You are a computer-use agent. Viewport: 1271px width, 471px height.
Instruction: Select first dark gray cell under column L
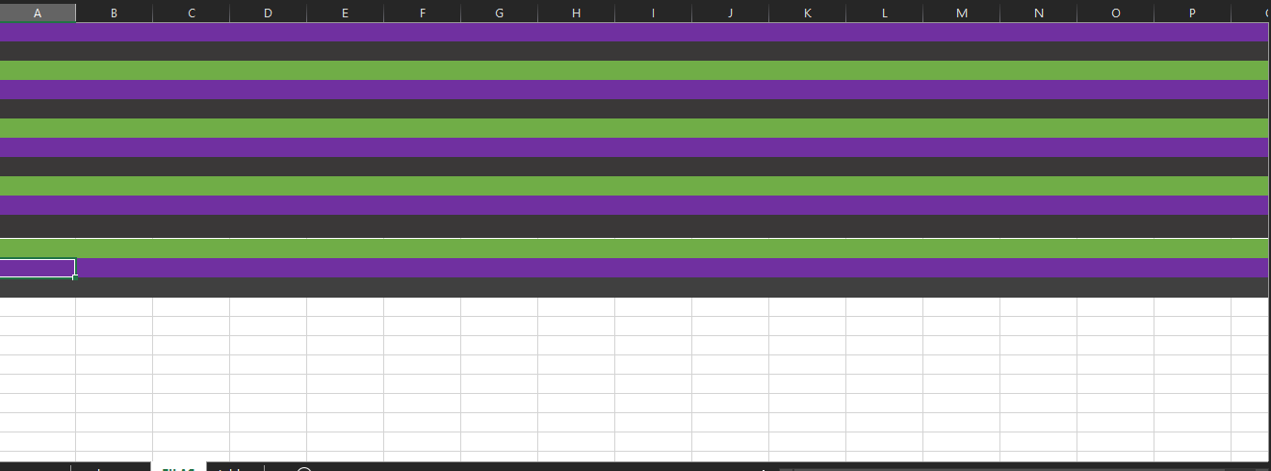click(x=884, y=51)
